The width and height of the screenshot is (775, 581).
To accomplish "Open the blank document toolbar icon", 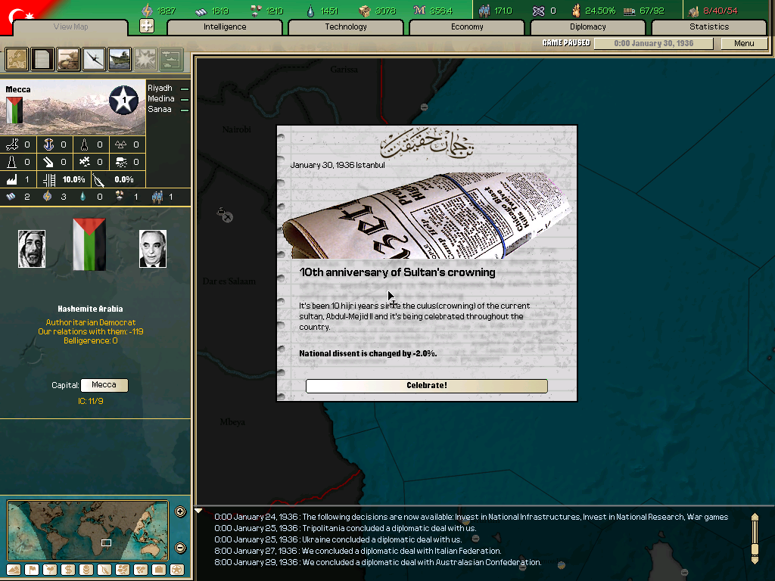I will click(x=42, y=59).
